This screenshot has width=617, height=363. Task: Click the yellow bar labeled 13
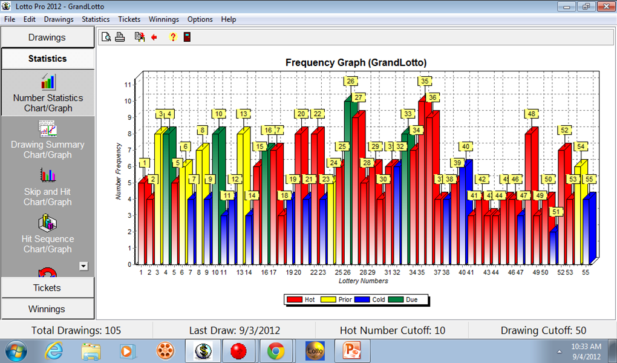coord(240,199)
